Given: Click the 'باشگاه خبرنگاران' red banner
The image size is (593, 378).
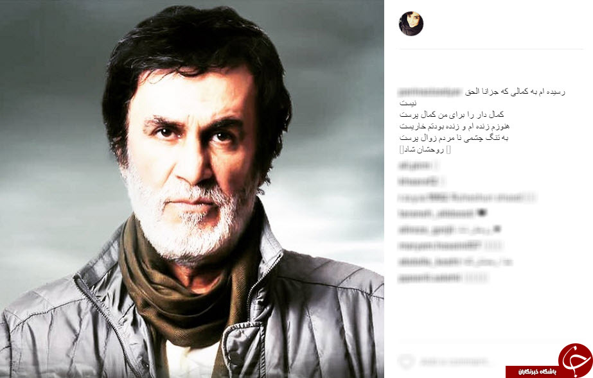Looking at the screenshot, I should tap(532, 372).
